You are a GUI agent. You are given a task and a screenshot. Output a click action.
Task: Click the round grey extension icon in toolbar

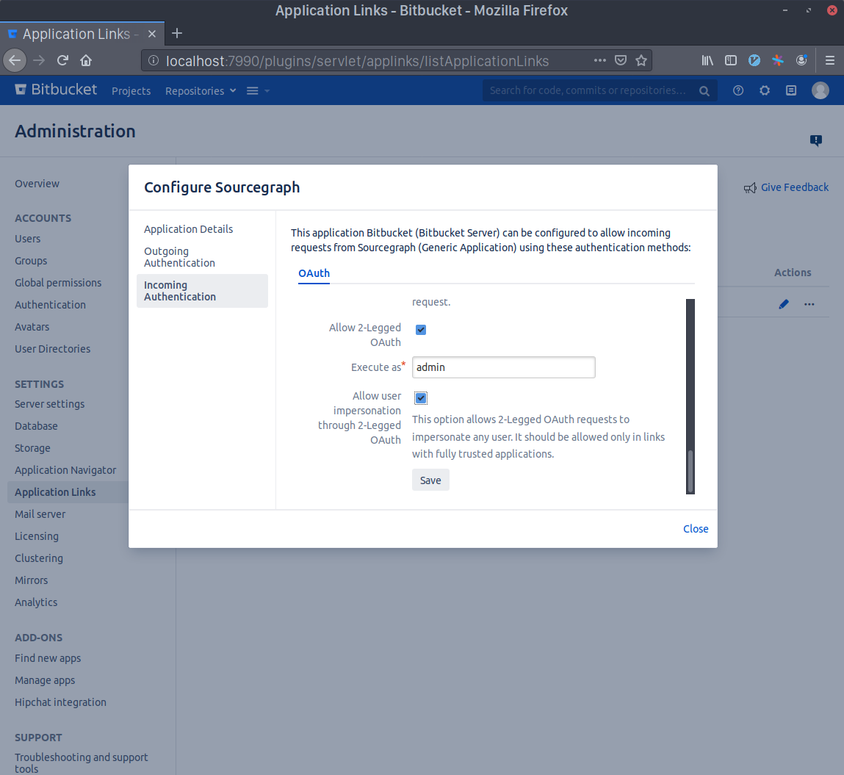[801, 60]
